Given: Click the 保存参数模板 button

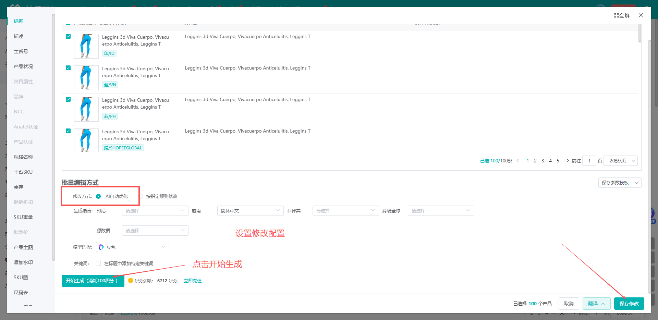Looking at the screenshot, I should (615, 183).
